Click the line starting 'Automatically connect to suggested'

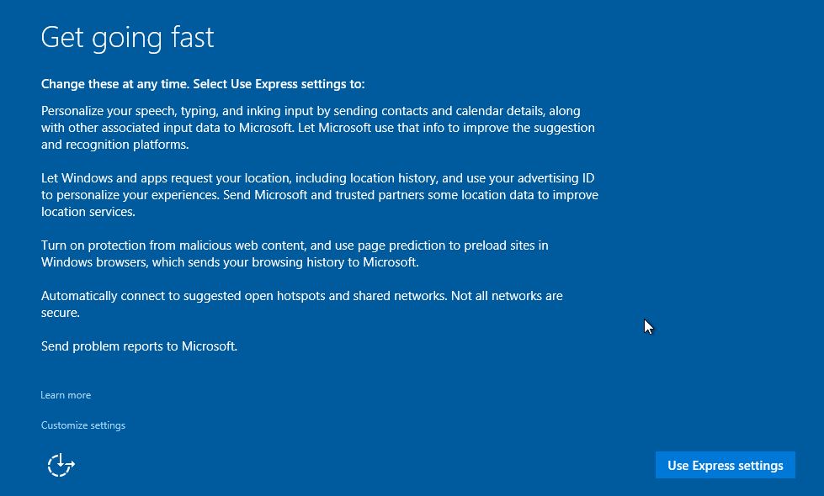tap(301, 296)
